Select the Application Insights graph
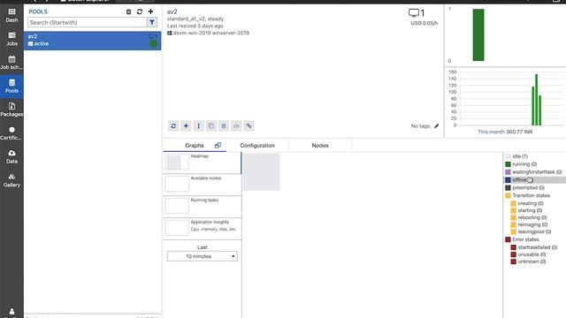The image size is (566, 318). click(203, 229)
